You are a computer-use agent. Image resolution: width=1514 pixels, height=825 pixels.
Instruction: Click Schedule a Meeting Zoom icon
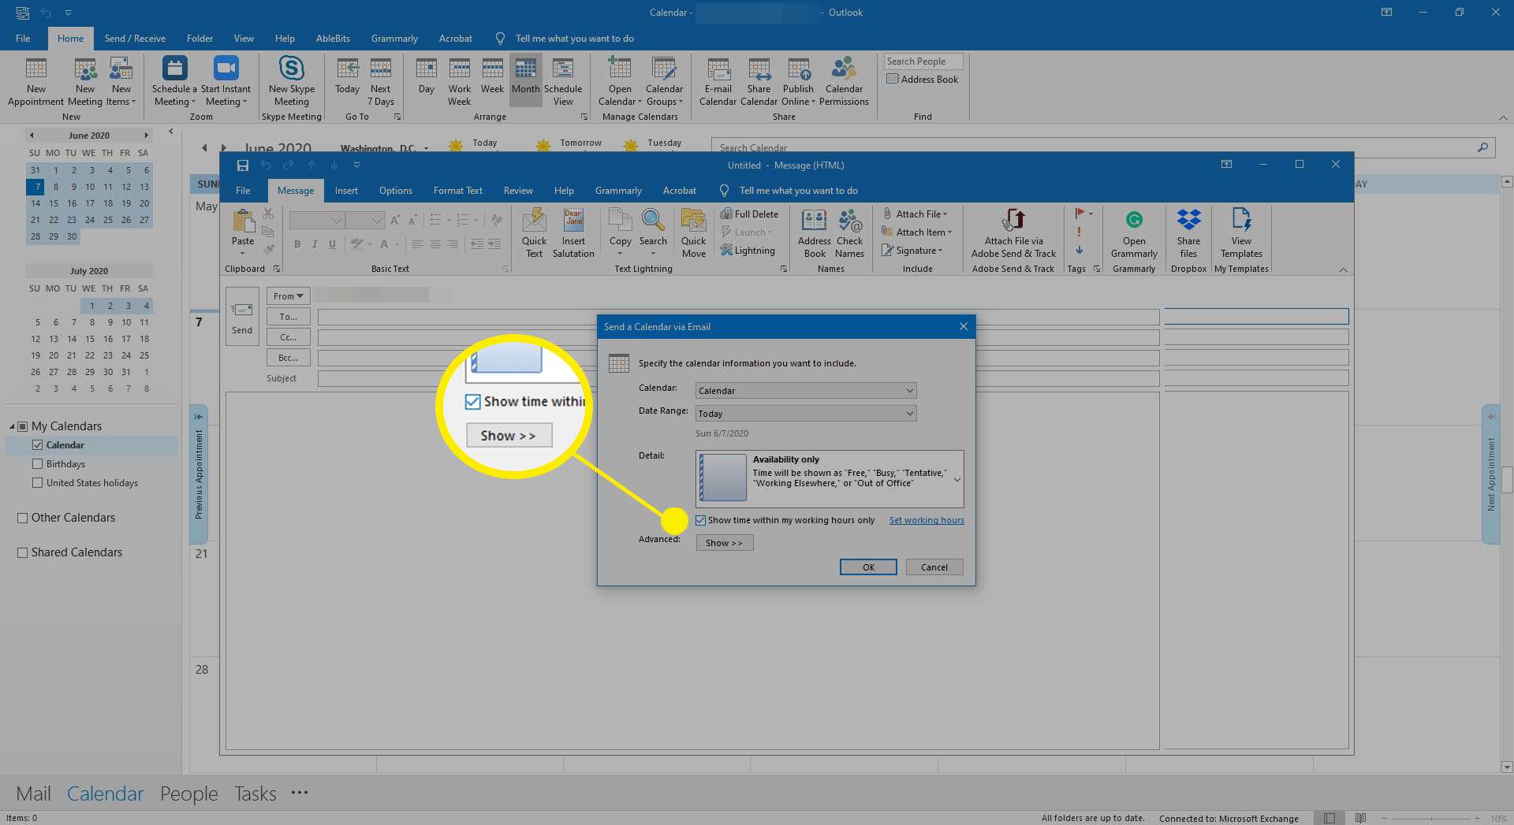click(x=175, y=81)
